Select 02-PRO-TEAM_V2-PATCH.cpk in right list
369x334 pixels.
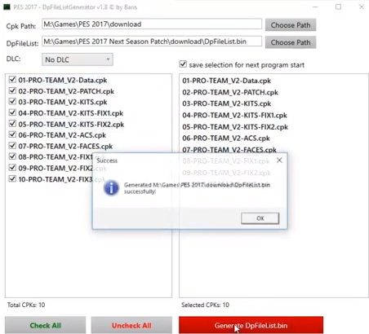[230, 92]
